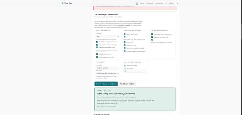Click 'Reset to the valid set'
Screen dimensions: 242x115
pyautogui.click(x=127, y=84)
